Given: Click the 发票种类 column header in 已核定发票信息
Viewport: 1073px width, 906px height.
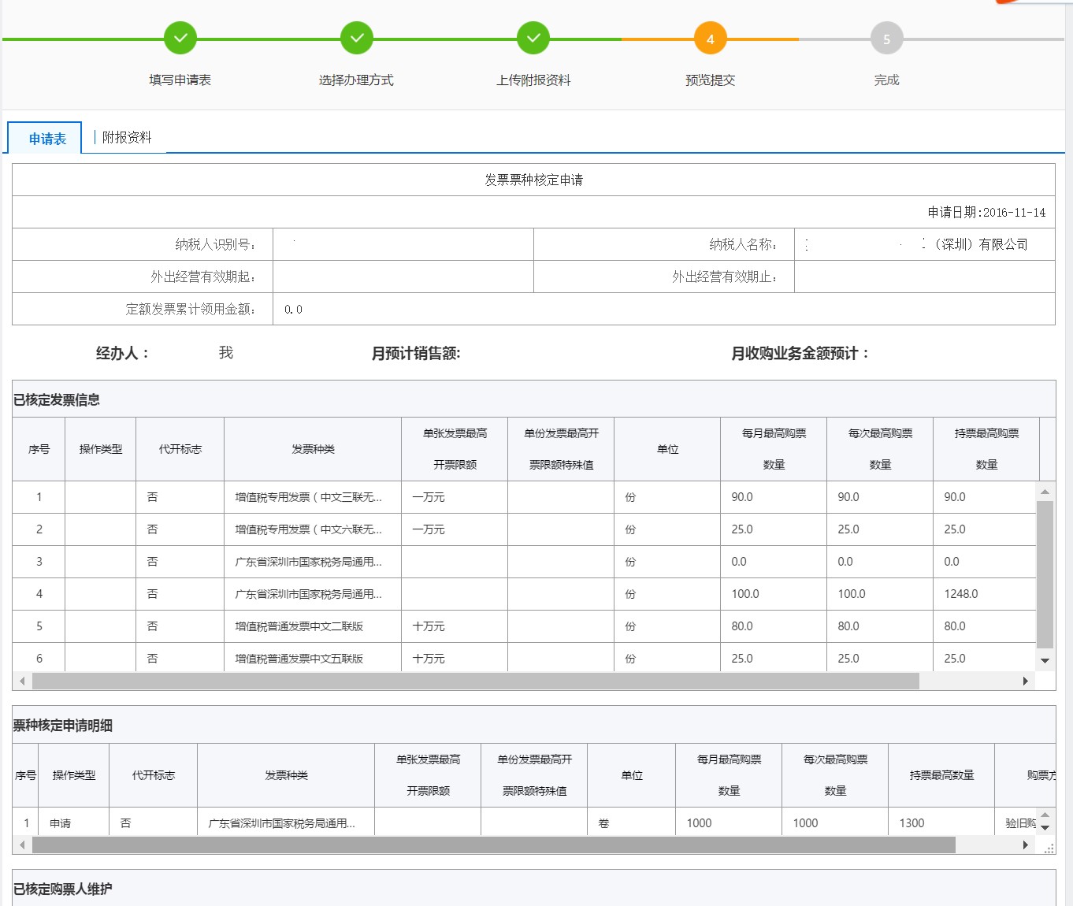Looking at the screenshot, I should [x=313, y=449].
